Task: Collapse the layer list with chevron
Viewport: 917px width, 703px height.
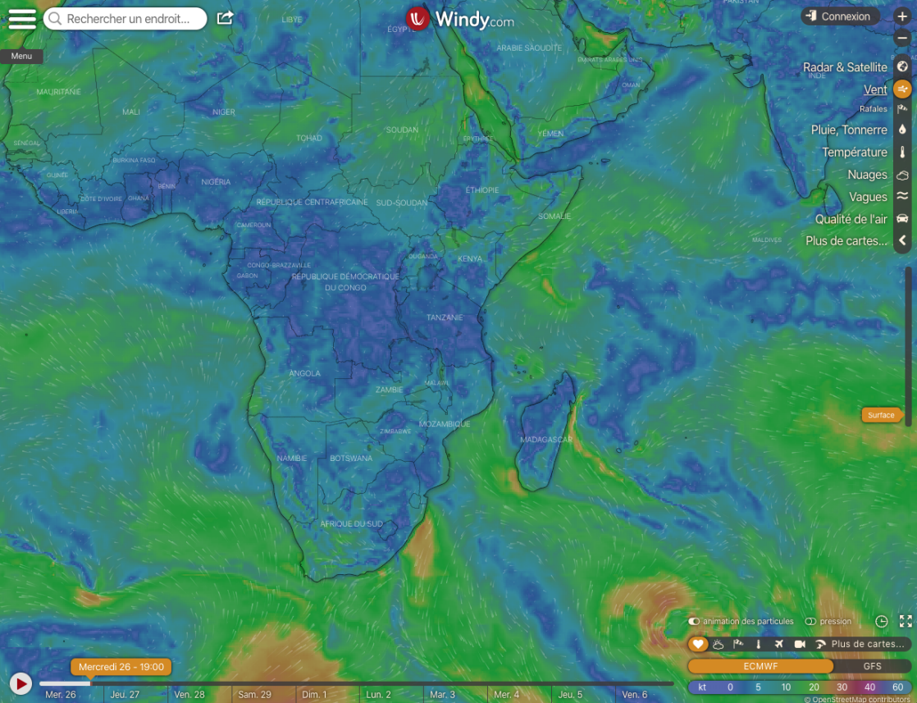Action: 902,241
